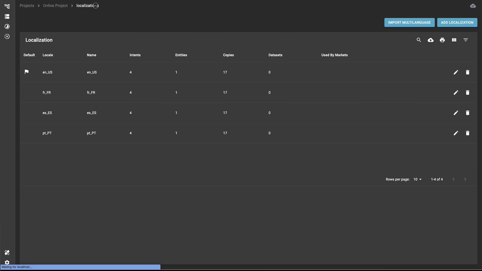Select the pt_PT locale cell
482x271 pixels.
(x=47, y=133)
